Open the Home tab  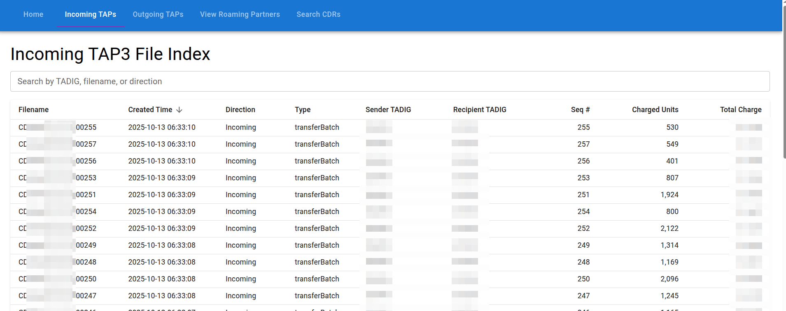[33, 14]
